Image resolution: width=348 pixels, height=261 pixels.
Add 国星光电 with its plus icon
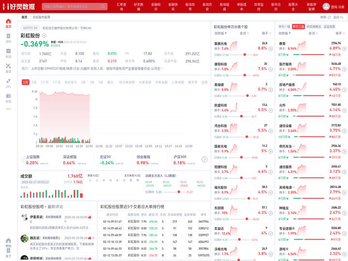(271, 151)
